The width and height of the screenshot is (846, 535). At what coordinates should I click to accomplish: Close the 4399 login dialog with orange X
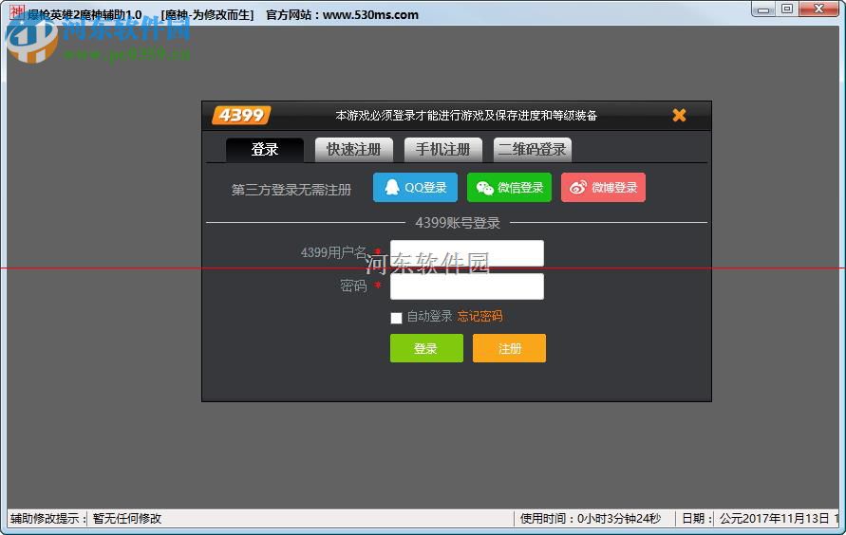(679, 115)
